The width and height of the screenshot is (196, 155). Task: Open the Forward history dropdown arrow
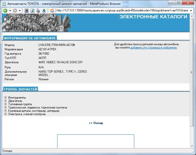tap(20, 11)
